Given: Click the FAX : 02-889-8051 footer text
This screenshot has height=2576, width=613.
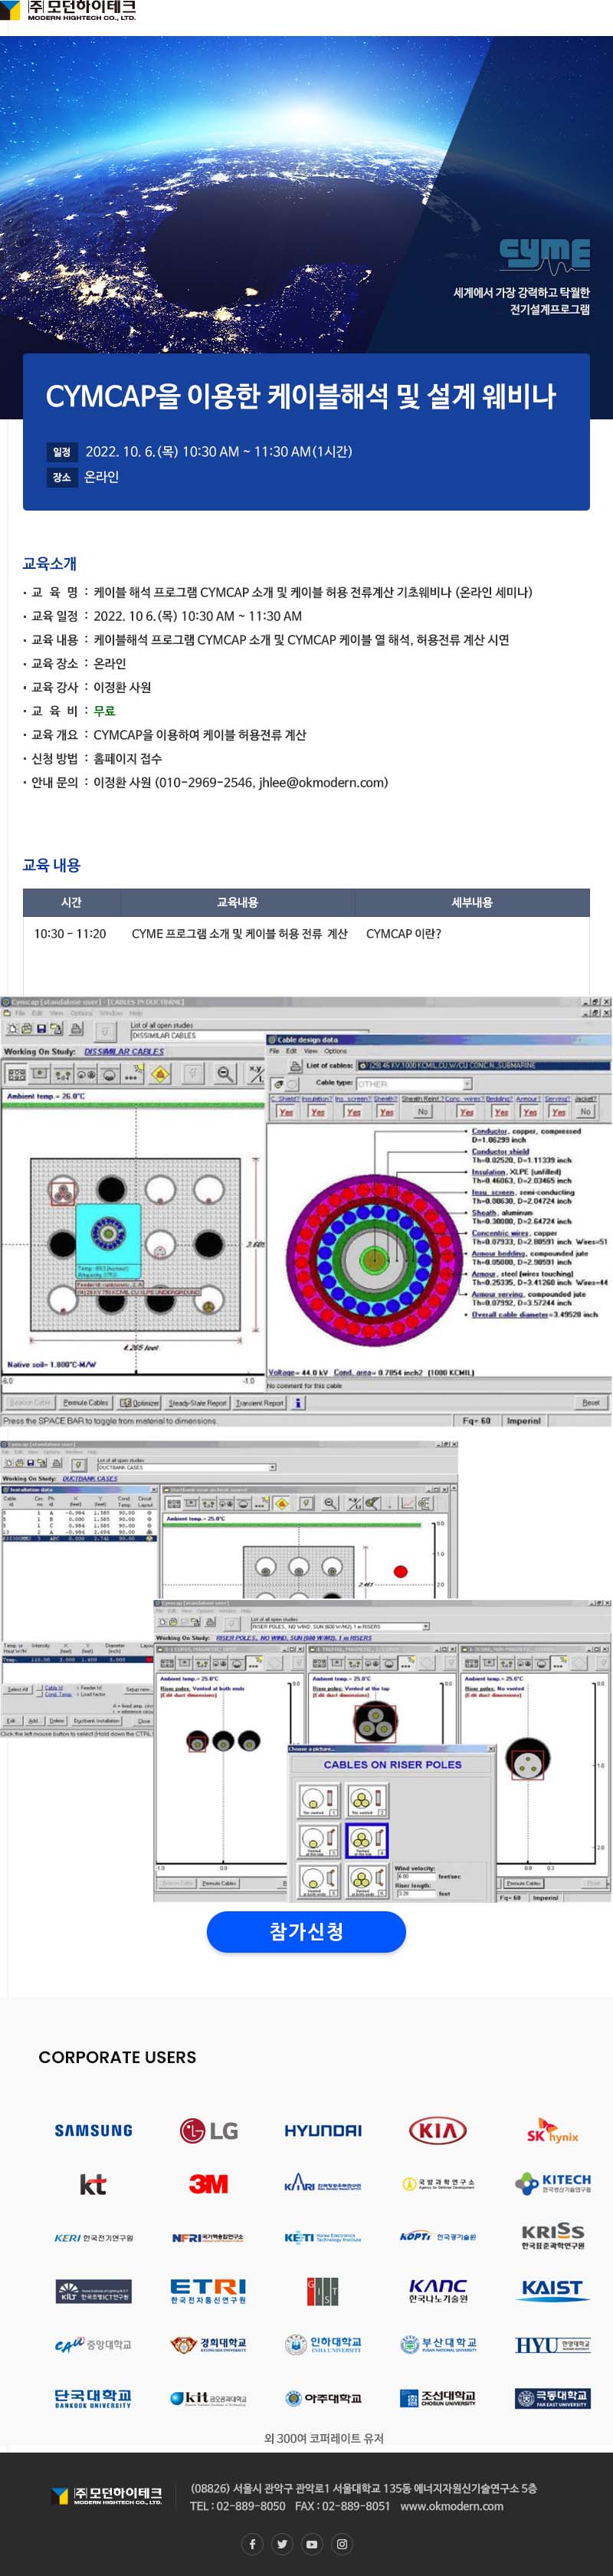Looking at the screenshot, I should [343, 2506].
